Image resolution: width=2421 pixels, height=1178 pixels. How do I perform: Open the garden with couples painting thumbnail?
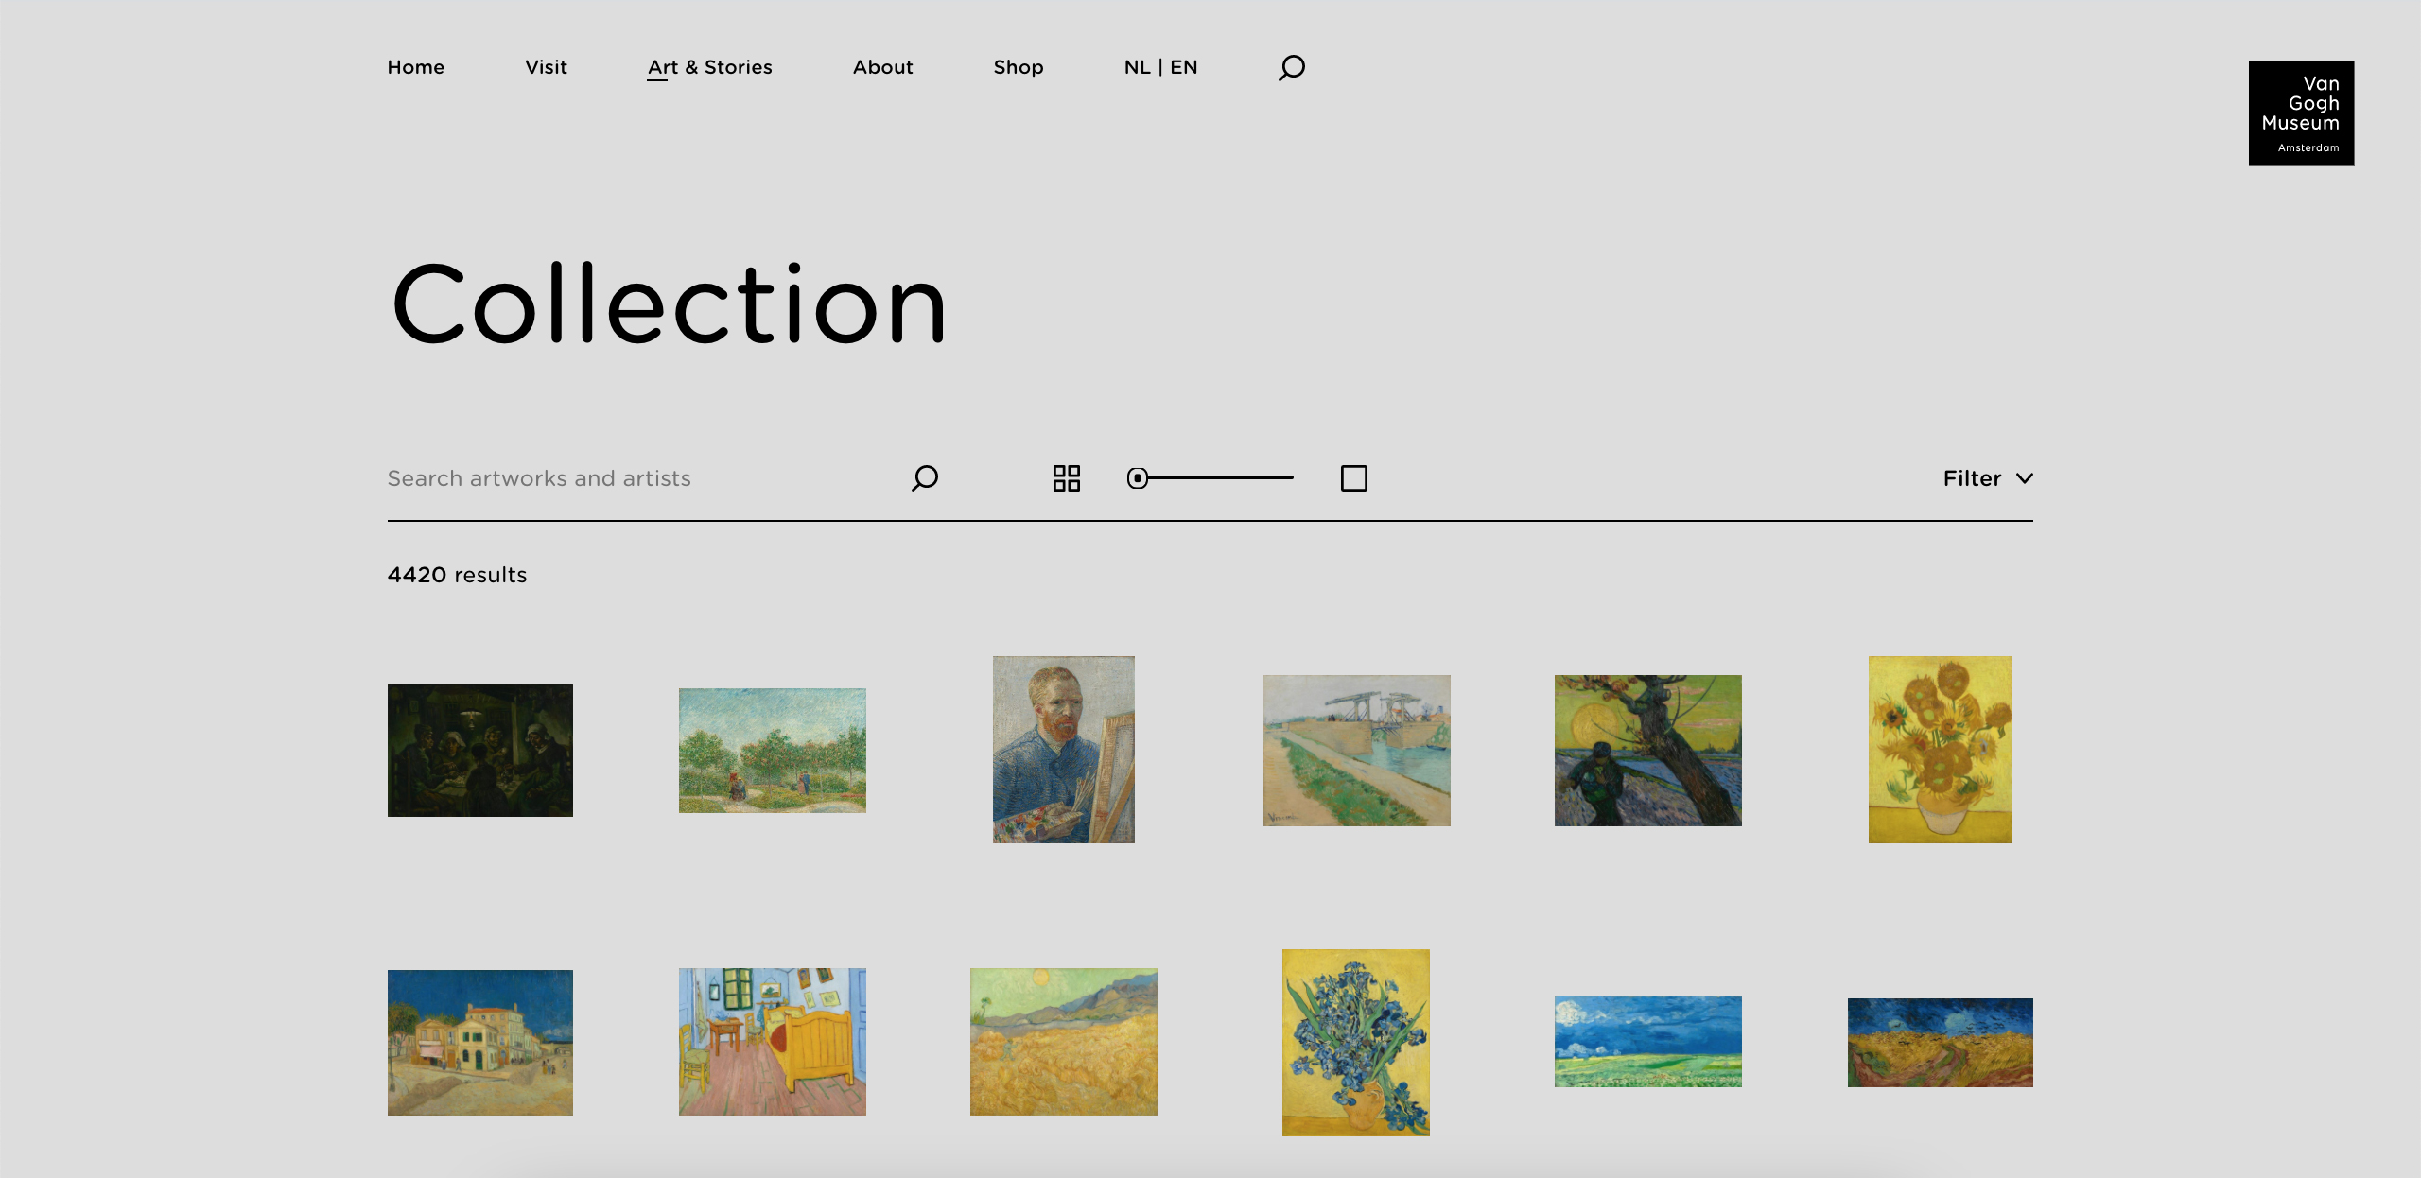pos(773,751)
